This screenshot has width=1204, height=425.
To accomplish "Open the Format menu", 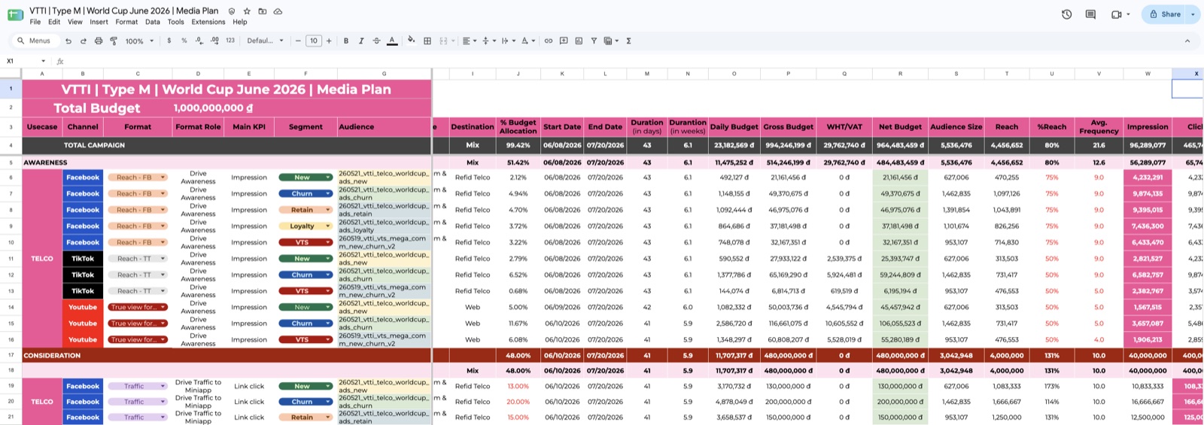I will tap(126, 22).
